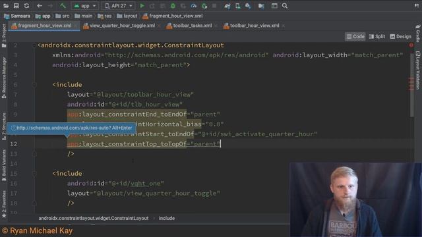Screen dimensions: 422x237
Task: Click bottom ConstraintLayout structure breadcrumb
Action: [94, 218]
